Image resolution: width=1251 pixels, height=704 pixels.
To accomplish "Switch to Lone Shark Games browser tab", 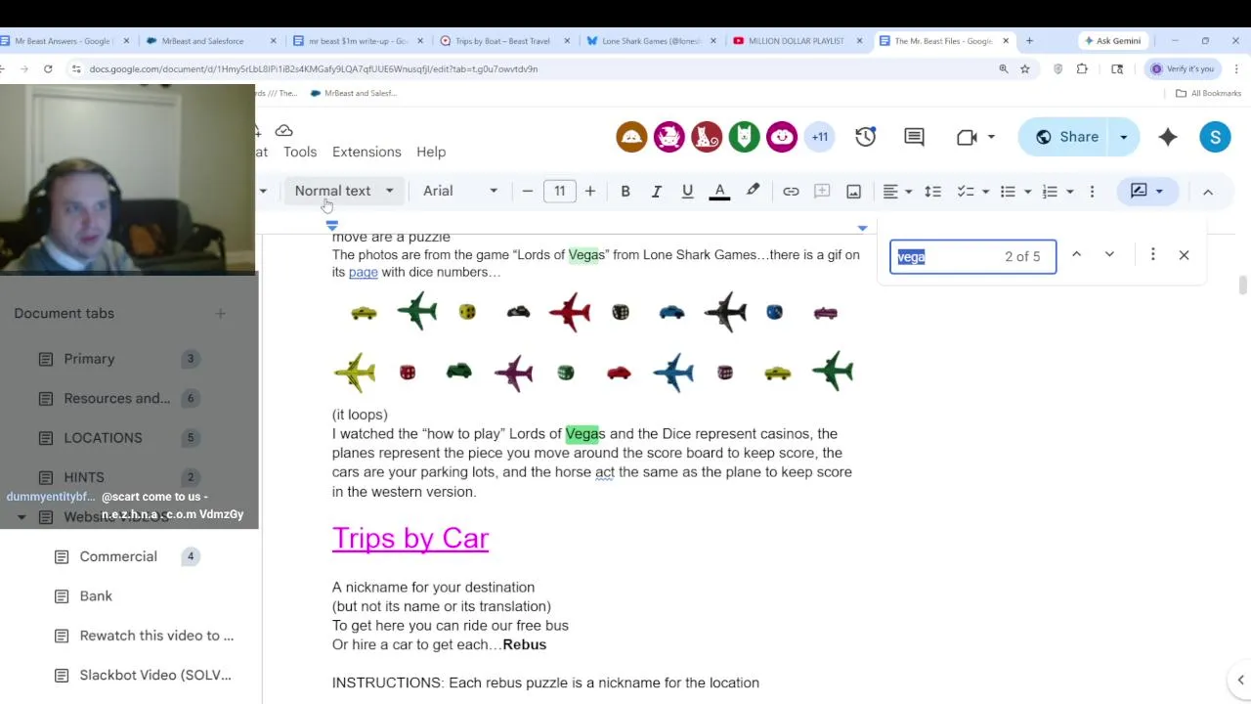I will [651, 41].
